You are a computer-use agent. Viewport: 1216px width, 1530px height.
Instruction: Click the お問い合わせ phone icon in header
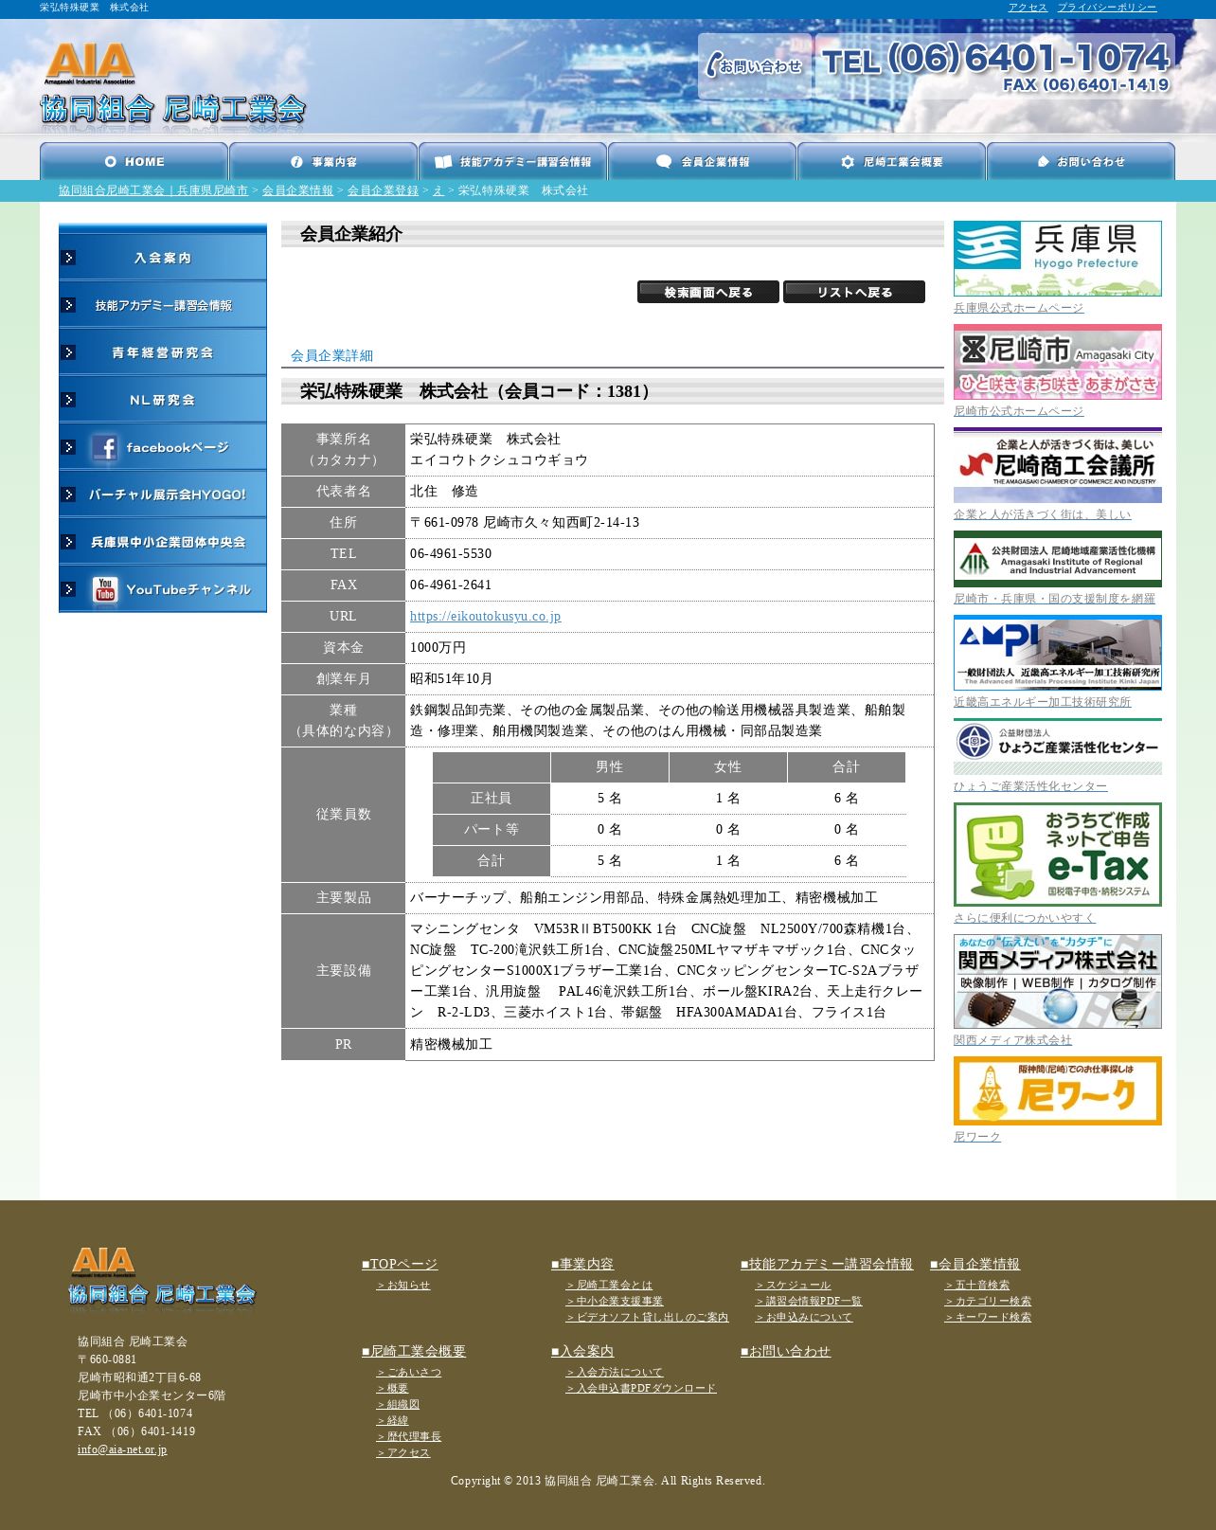tap(755, 65)
